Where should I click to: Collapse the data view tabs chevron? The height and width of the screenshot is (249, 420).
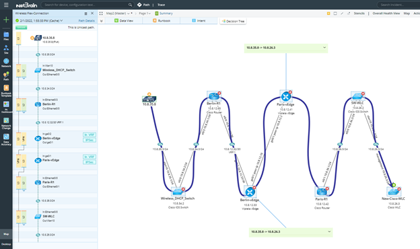coord(101,21)
